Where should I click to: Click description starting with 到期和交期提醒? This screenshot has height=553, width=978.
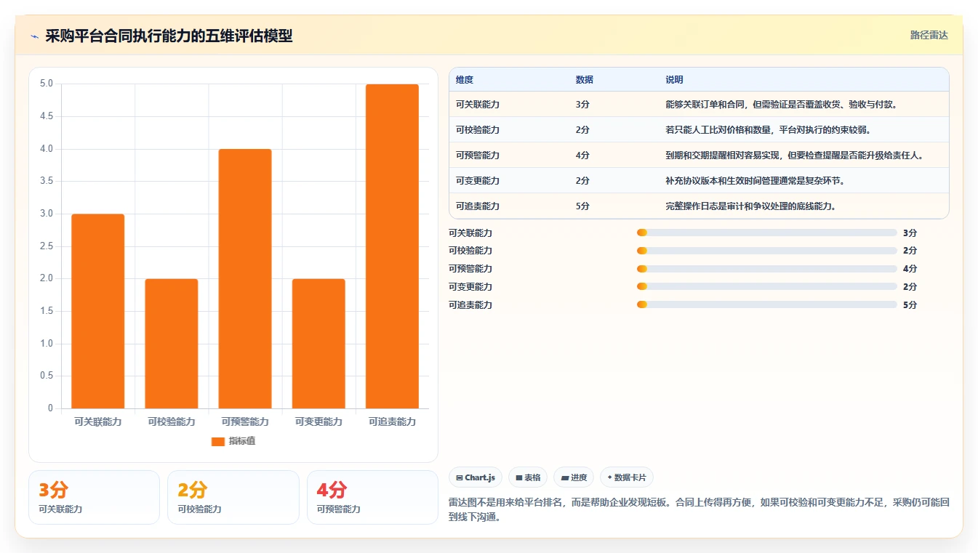click(794, 156)
